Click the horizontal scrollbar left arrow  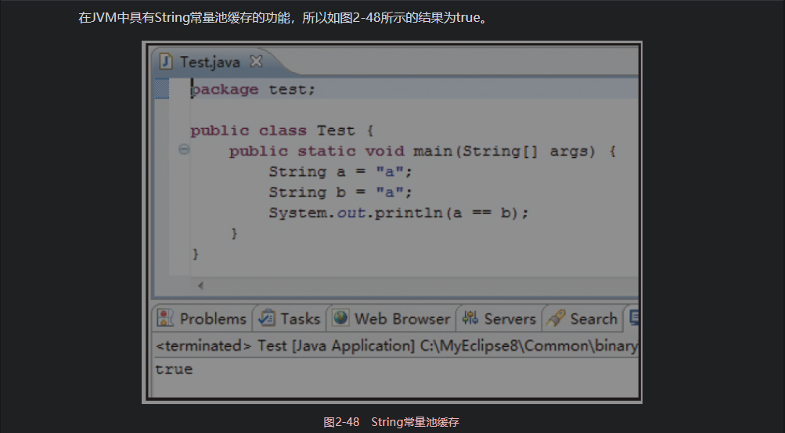(x=200, y=285)
